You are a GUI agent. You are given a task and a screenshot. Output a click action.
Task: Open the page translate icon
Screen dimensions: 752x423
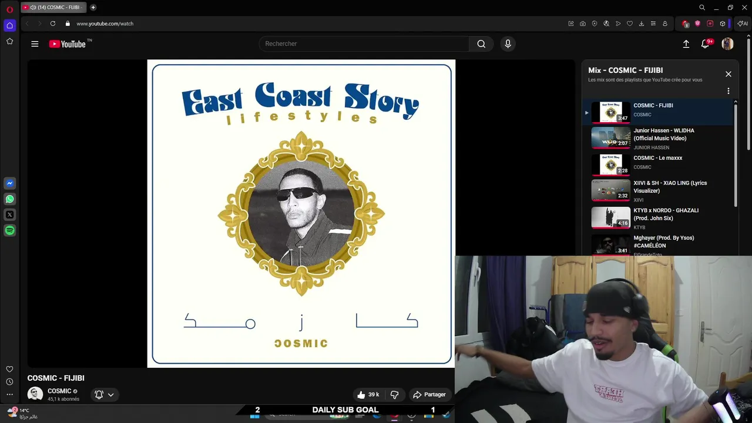coord(606,23)
